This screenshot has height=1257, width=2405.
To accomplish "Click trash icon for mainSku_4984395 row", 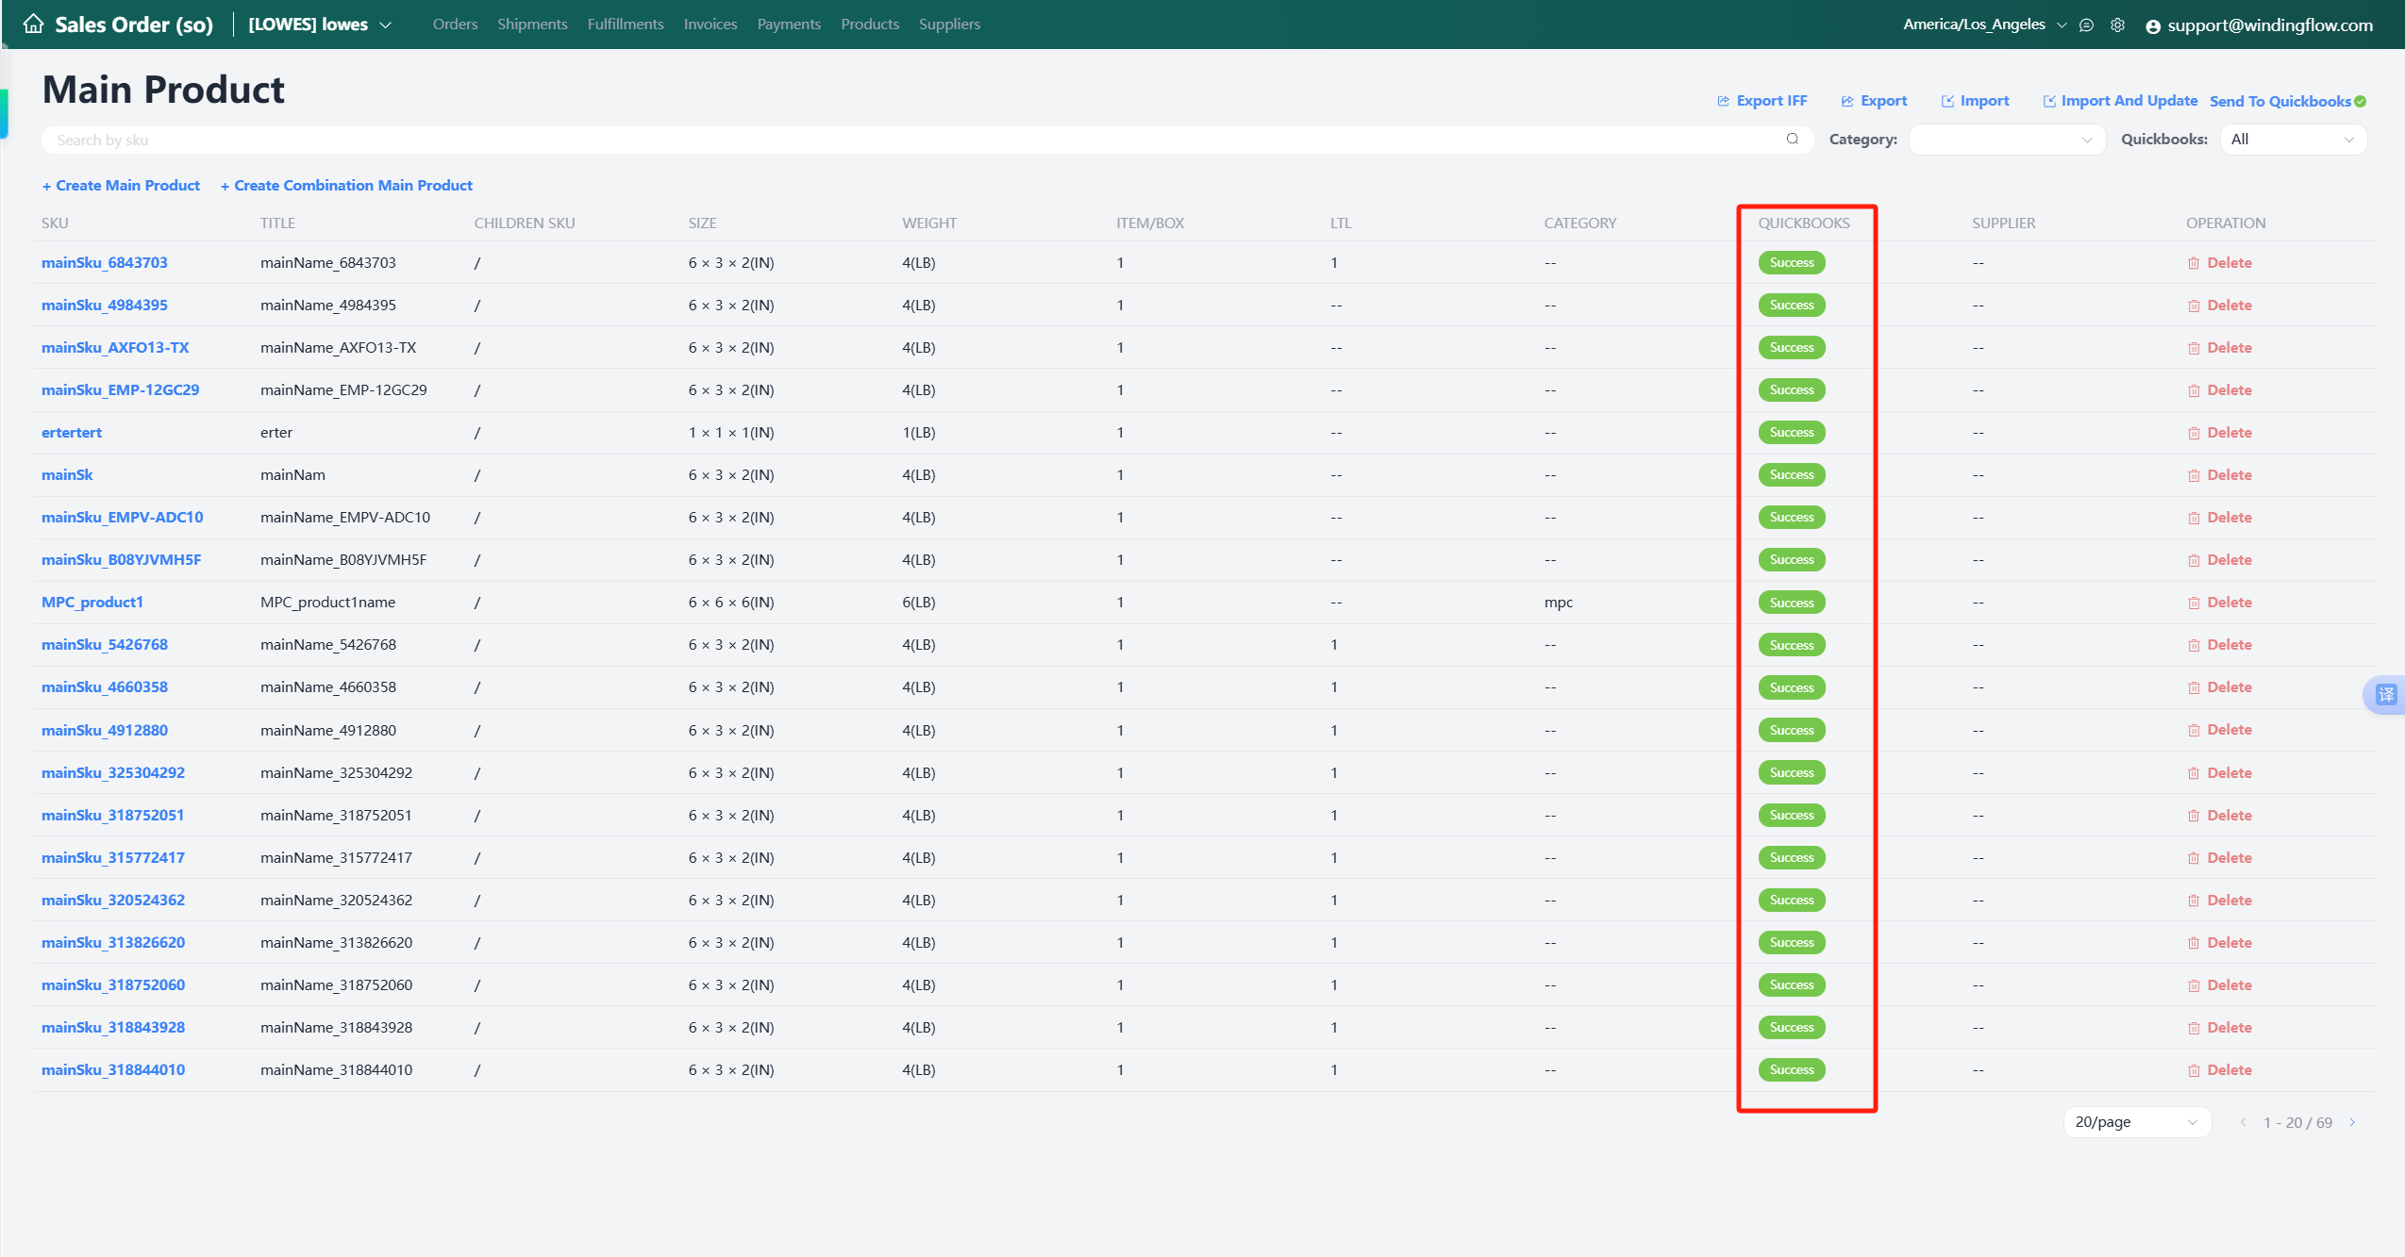I will pos(2194,306).
